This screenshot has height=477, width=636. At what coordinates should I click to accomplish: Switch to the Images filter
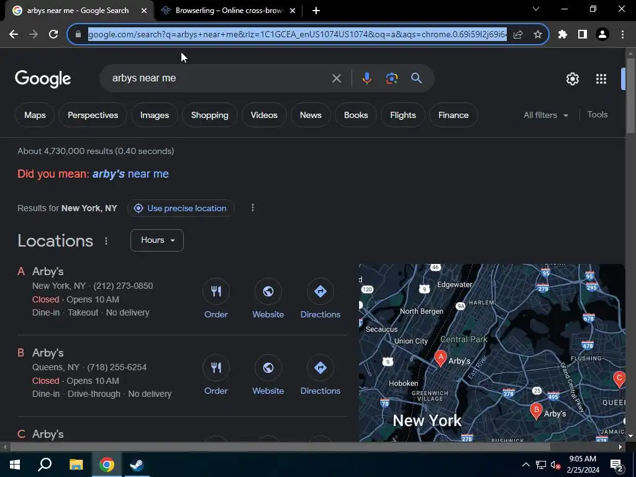[x=155, y=115]
